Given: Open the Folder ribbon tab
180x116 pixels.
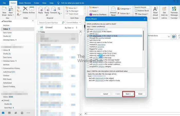Looking at the screenshot, I should 37,3.
